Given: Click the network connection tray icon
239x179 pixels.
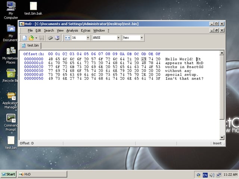Looking at the screenshot, I should [219, 175].
